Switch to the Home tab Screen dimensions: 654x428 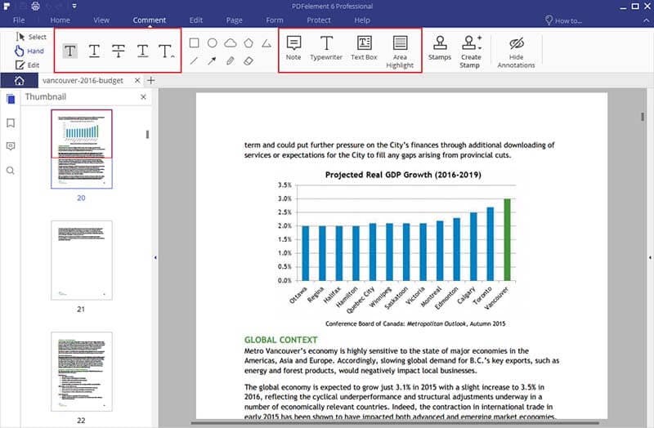tap(60, 20)
